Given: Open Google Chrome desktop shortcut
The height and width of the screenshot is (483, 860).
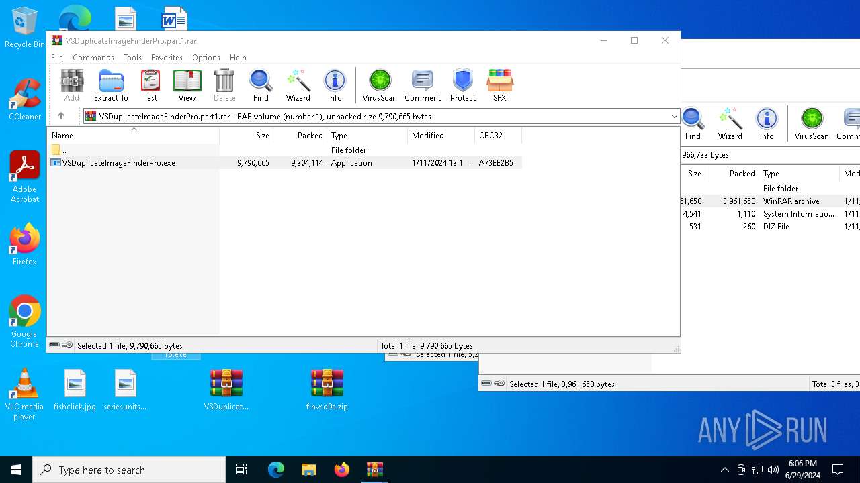Looking at the screenshot, I should [25, 321].
